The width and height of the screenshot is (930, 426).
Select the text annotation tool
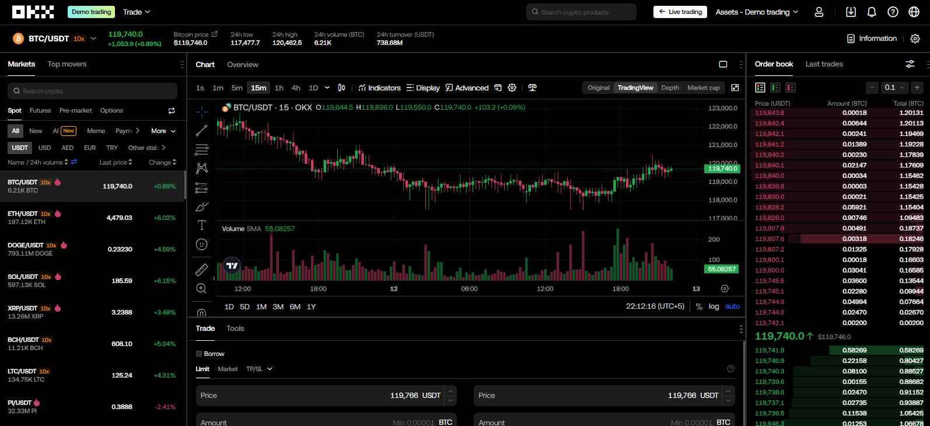pos(202,225)
